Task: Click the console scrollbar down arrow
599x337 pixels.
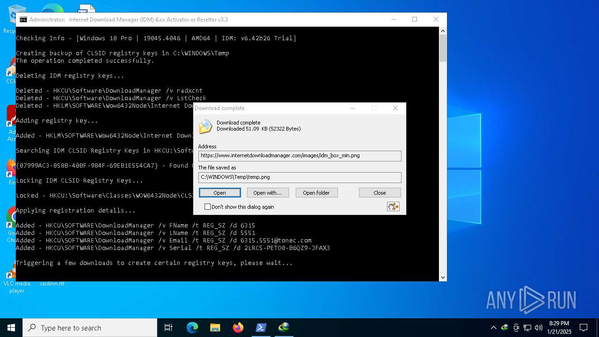Action: click(x=443, y=277)
